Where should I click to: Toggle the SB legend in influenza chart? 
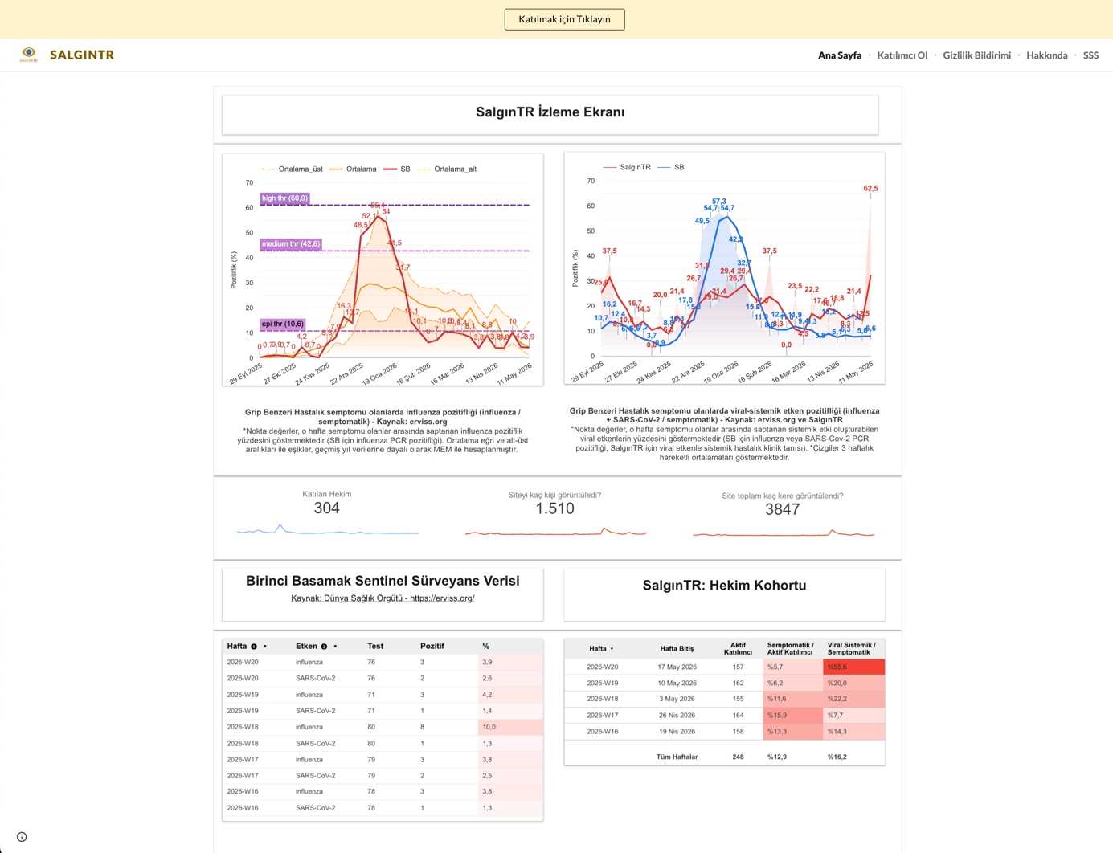click(397, 169)
